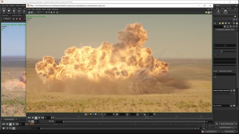Play forward in Houdini main playbar
The height and width of the screenshot is (134, 239).
(14, 124)
